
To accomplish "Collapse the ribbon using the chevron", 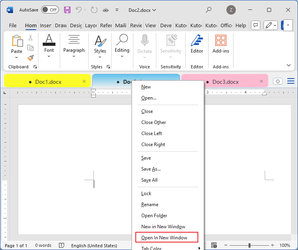I will point(288,65).
